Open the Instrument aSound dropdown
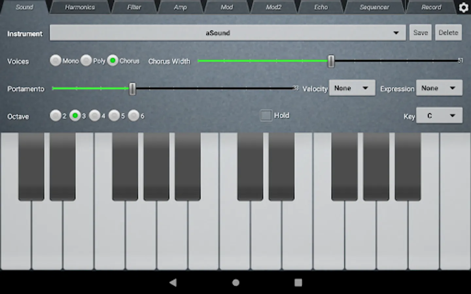The height and width of the screenshot is (294, 471). coord(228,33)
